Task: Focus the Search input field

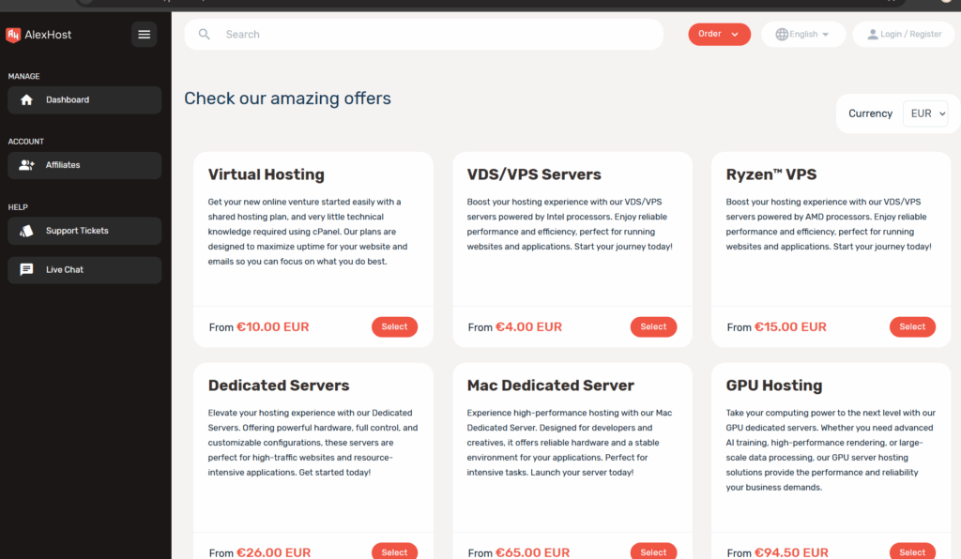Action: 432,35
